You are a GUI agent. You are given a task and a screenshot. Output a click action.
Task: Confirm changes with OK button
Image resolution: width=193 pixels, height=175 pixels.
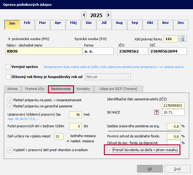click(x=150, y=169)
